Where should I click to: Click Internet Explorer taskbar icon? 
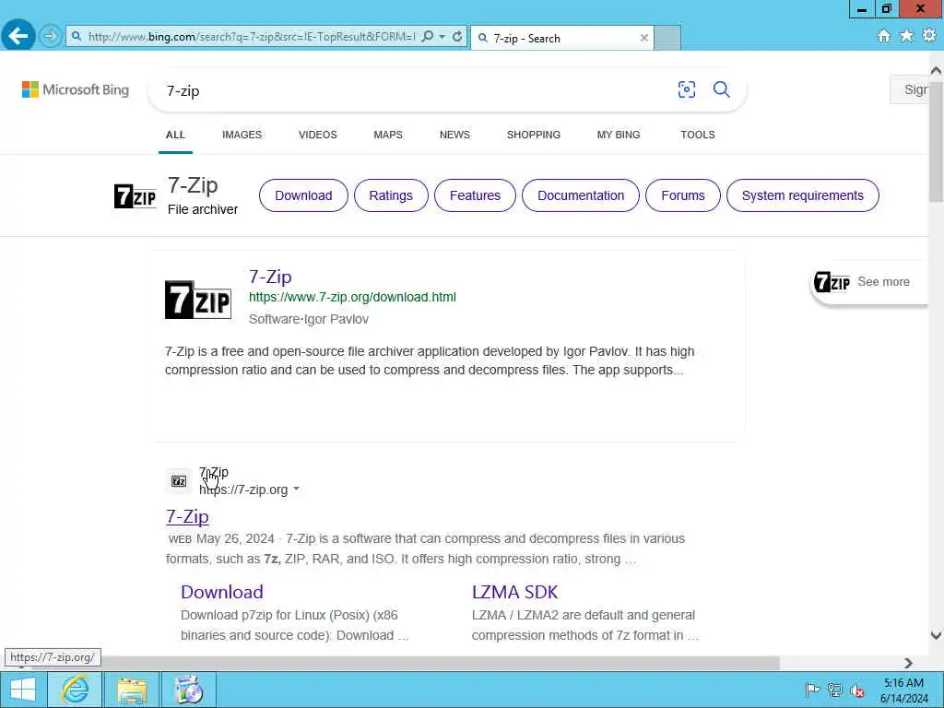coord(75,690)
